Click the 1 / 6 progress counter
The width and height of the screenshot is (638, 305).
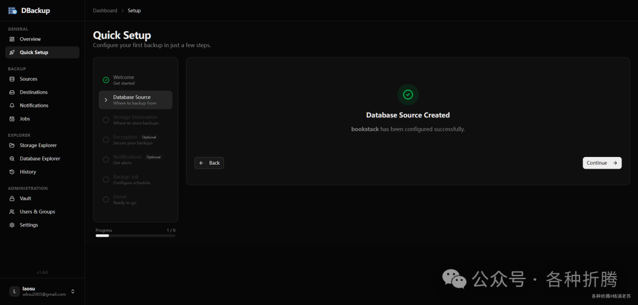[171, 230]
